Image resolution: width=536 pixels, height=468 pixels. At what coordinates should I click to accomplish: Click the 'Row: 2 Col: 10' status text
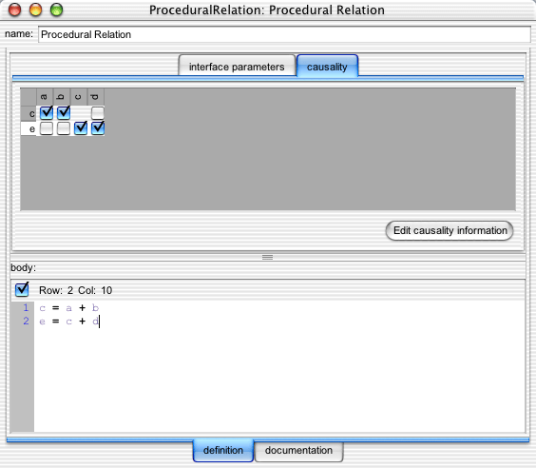tap(75, 290)
